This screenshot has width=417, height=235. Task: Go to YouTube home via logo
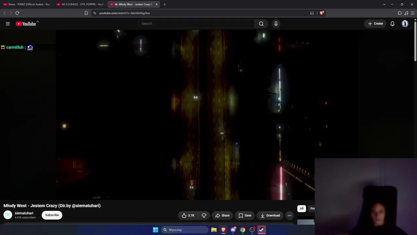coord(26,23)
